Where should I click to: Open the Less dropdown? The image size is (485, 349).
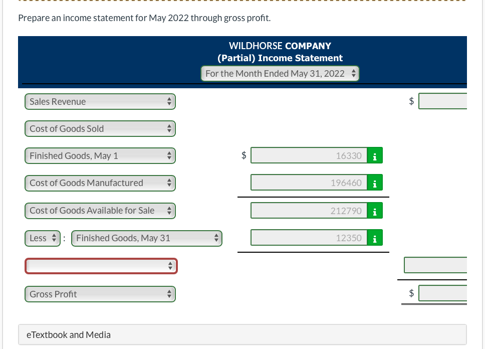[x=43, y=238]
